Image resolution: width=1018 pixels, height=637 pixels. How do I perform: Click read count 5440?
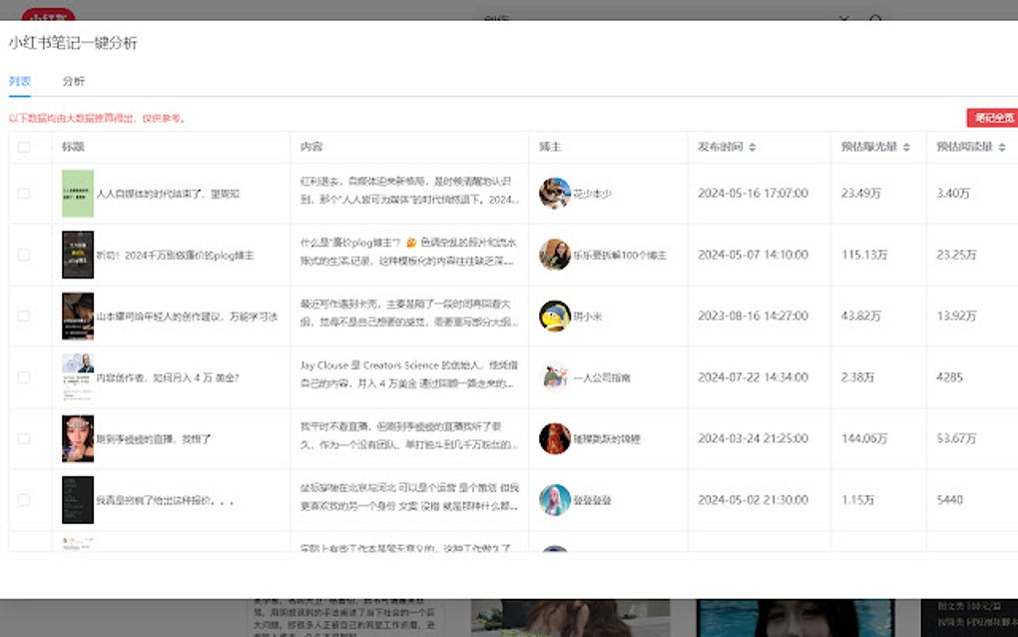(949, 500)
